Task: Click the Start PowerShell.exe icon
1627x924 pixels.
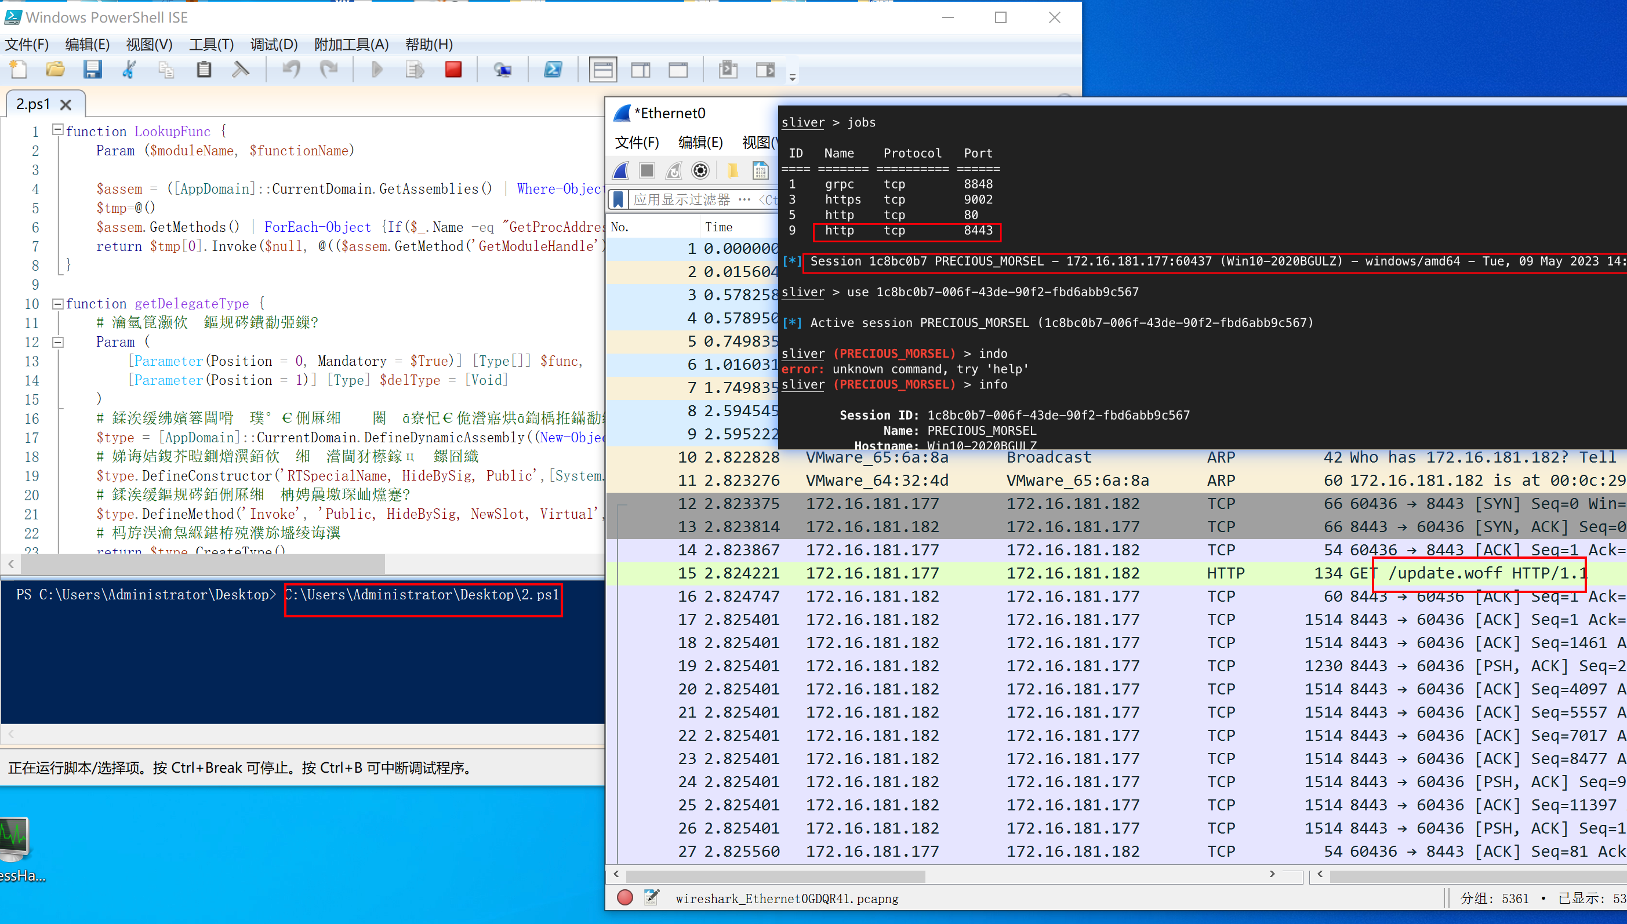Action: (x=553, y=70)
